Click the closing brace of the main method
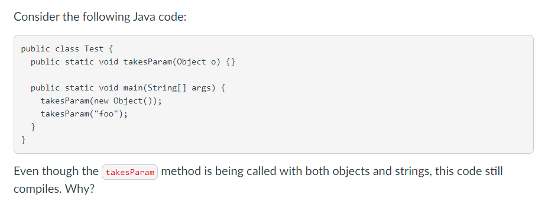Screen dimensions: 548x217 (33, 127)
